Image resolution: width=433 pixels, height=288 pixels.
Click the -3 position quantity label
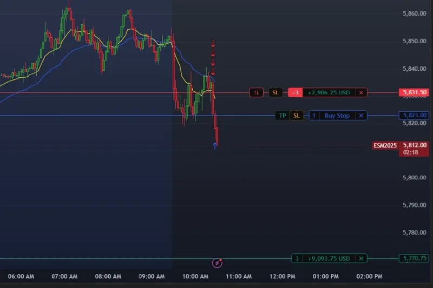tap(295, 92)
